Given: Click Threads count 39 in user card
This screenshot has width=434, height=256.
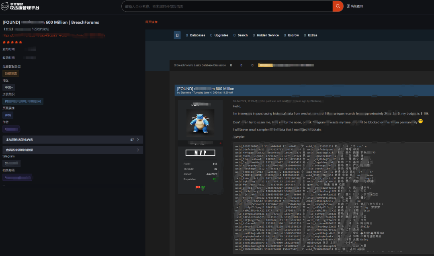Looking at the screenshot, I should (x=215, y=169).
